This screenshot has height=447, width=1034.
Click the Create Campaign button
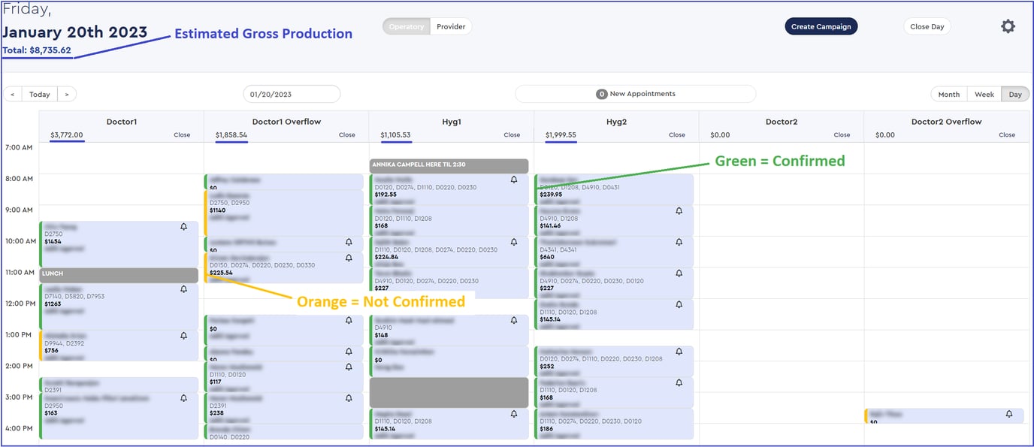click(821, 26)
